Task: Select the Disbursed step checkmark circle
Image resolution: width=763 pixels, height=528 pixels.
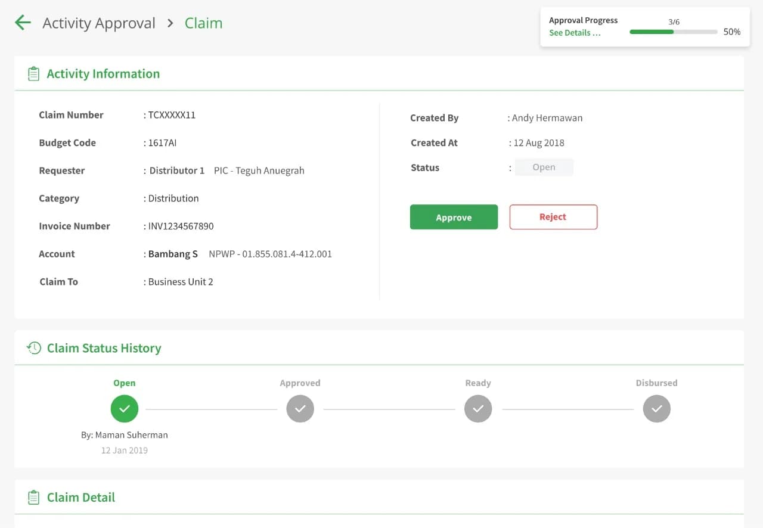Action: click(656, 409)
